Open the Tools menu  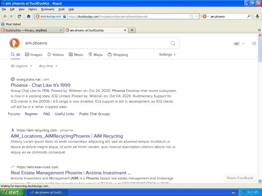point(61,9)
